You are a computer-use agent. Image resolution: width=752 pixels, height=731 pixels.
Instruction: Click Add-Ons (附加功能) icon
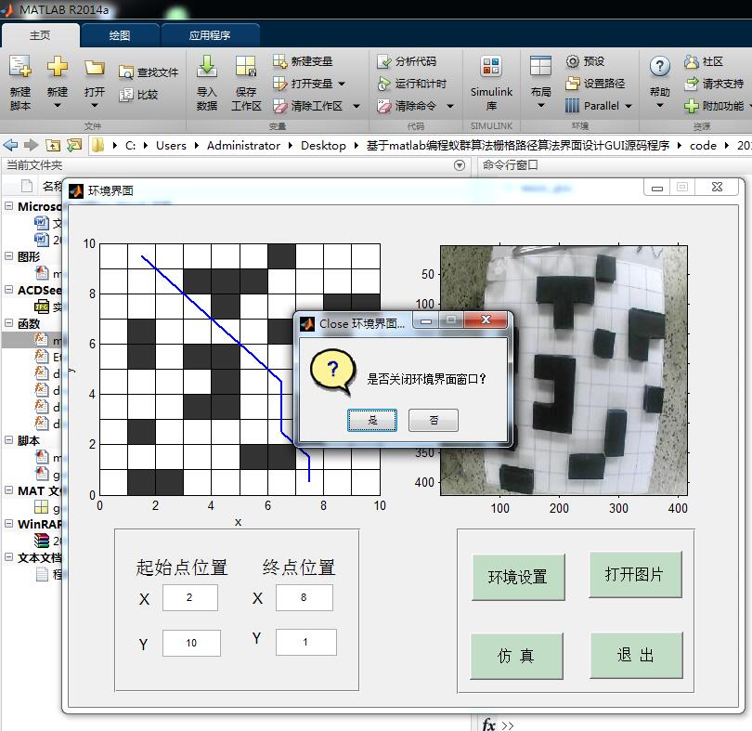pos(691,106)
